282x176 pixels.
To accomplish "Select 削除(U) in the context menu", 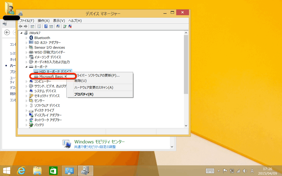I will tap(80, 81).
